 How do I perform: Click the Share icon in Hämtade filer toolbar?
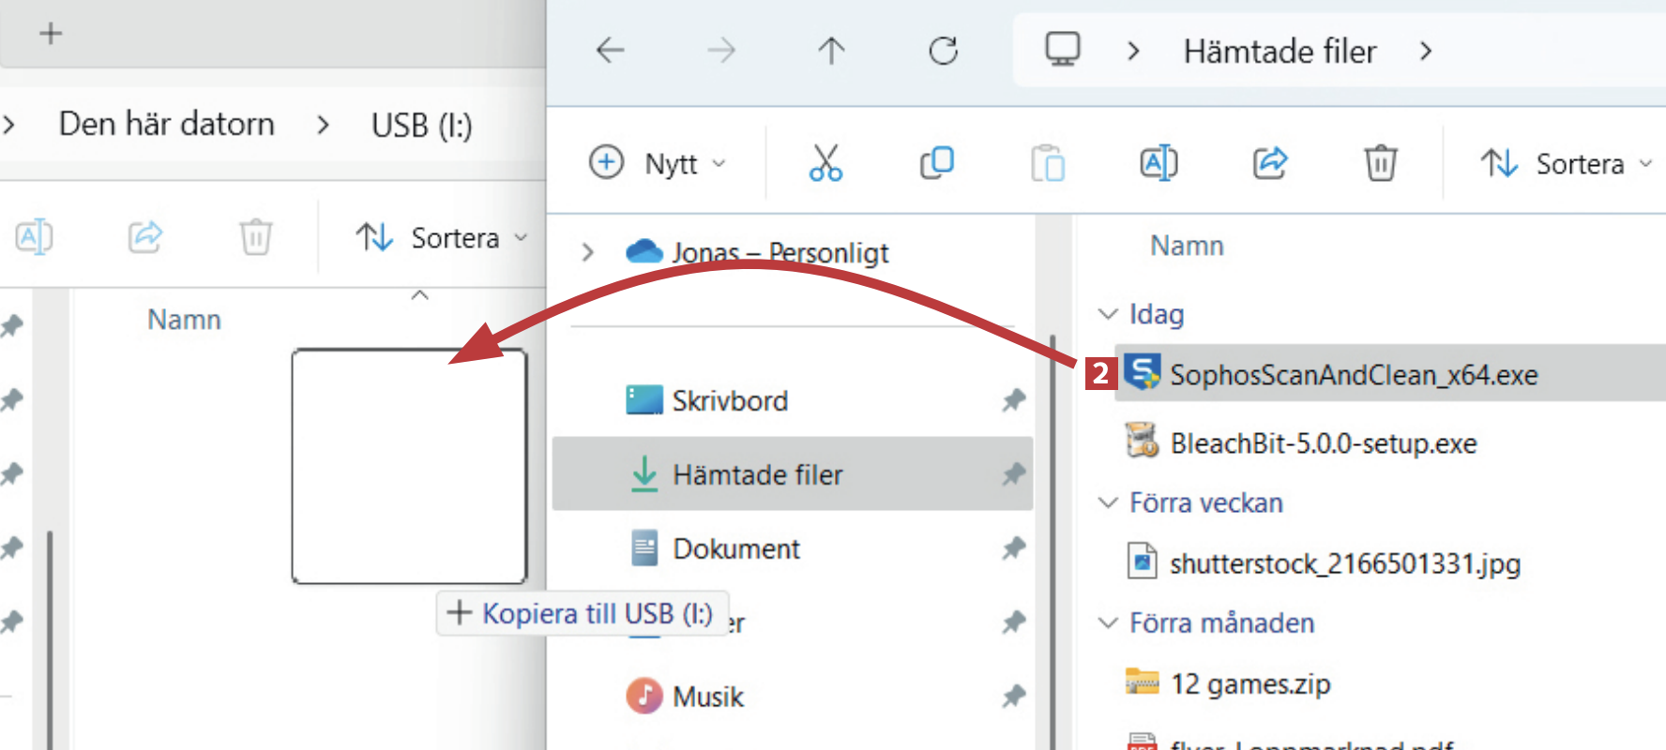1270,163
